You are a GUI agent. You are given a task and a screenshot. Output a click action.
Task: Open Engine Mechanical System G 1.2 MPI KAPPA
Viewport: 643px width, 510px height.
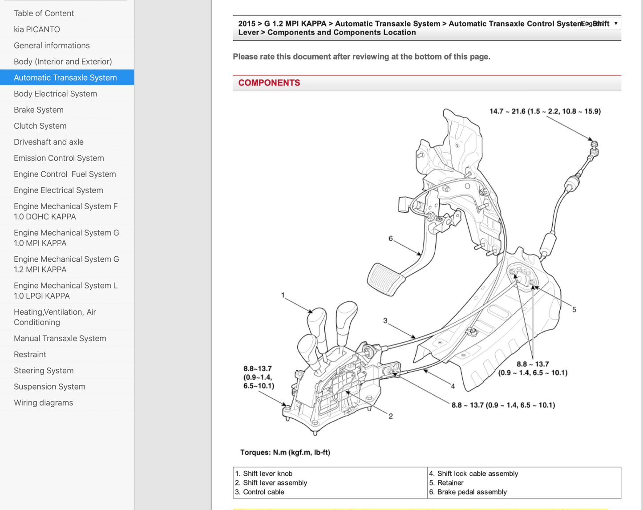click(x=66, y=264)
